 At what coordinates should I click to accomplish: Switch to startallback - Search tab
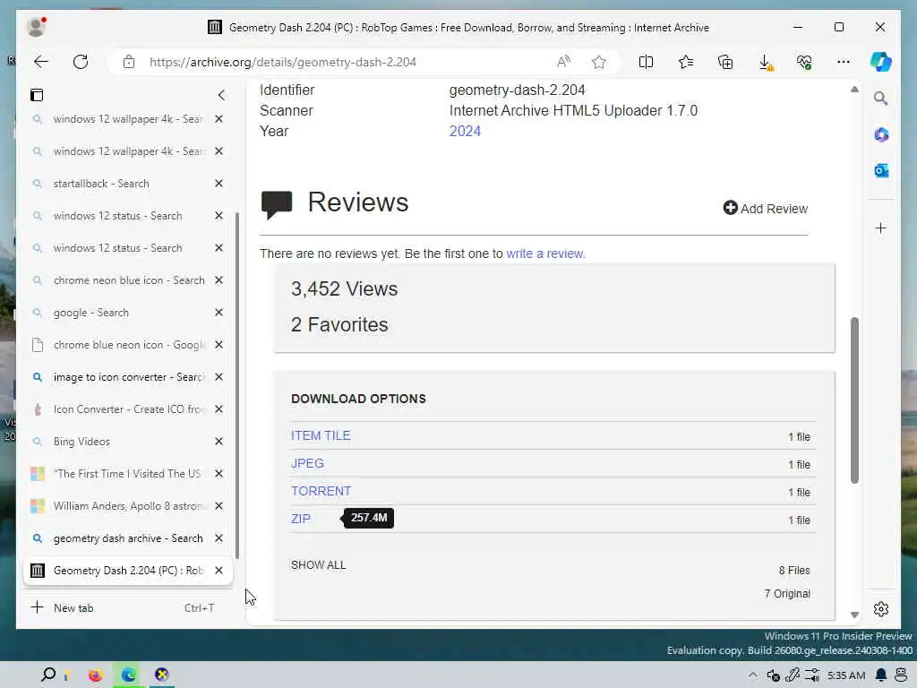pyautogui.click(x=119, y=184)
